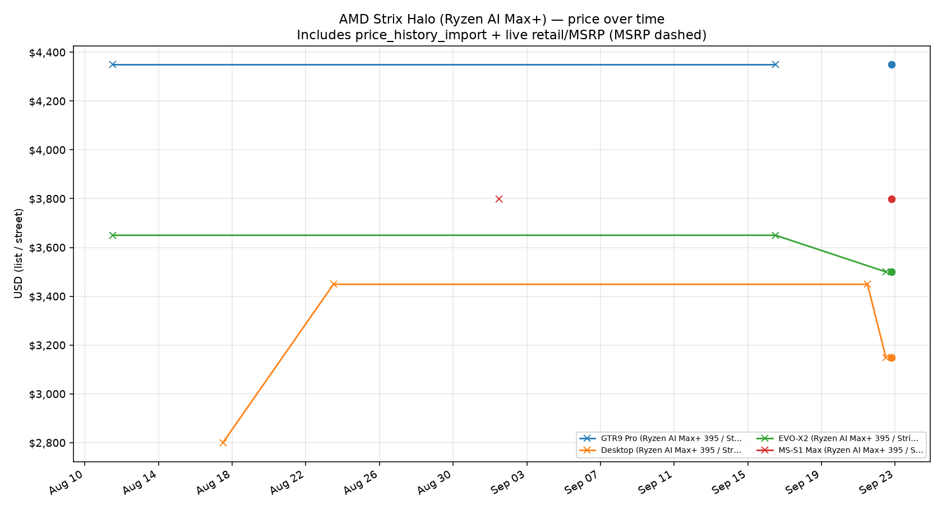The width and height of the screenshot is (942, 510).
Task: Select the '$4,200' y-axis tick label
Action: click(x=47, y=101)
